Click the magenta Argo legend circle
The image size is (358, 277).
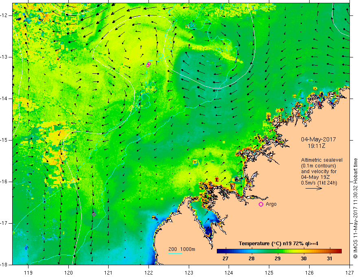tap(261, 204)
